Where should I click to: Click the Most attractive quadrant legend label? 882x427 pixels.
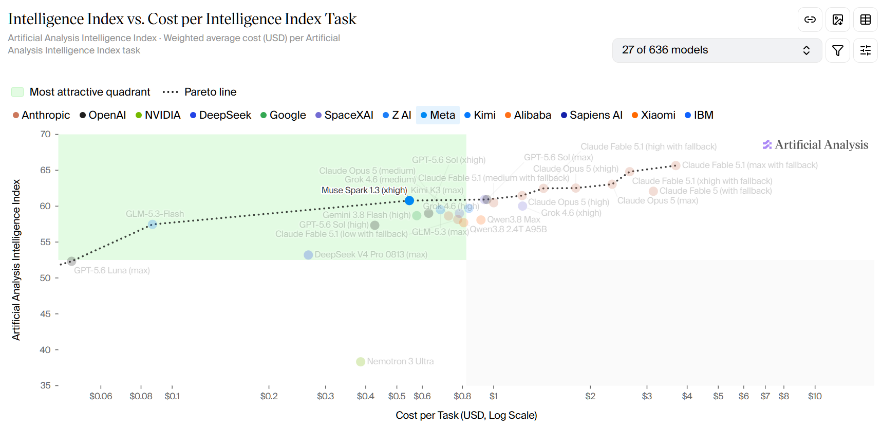click(x=90, y=92)
